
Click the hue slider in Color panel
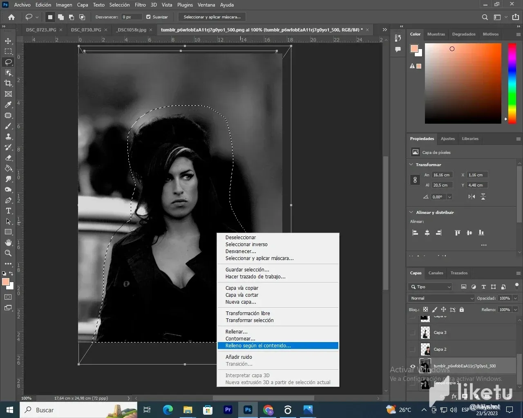512,83
